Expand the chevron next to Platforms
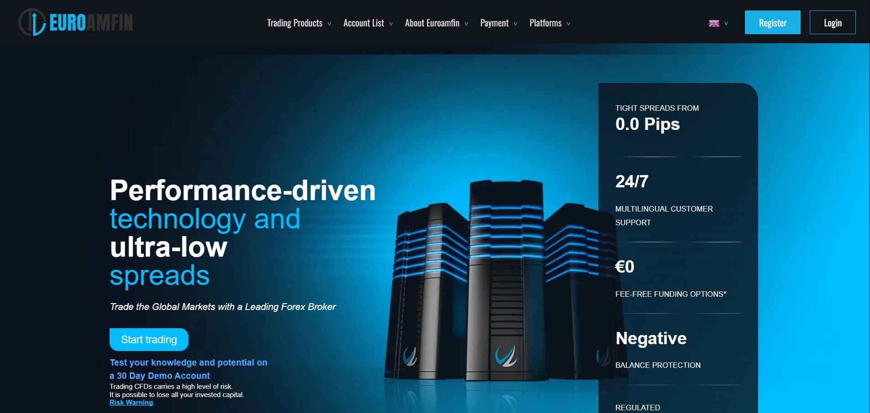Image resolution: width=870 pixels, height=413 pixels. tap(568, 24)
